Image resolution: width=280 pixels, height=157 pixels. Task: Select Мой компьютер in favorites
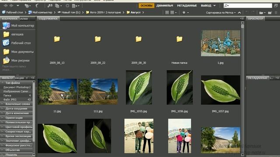(18, 26)
